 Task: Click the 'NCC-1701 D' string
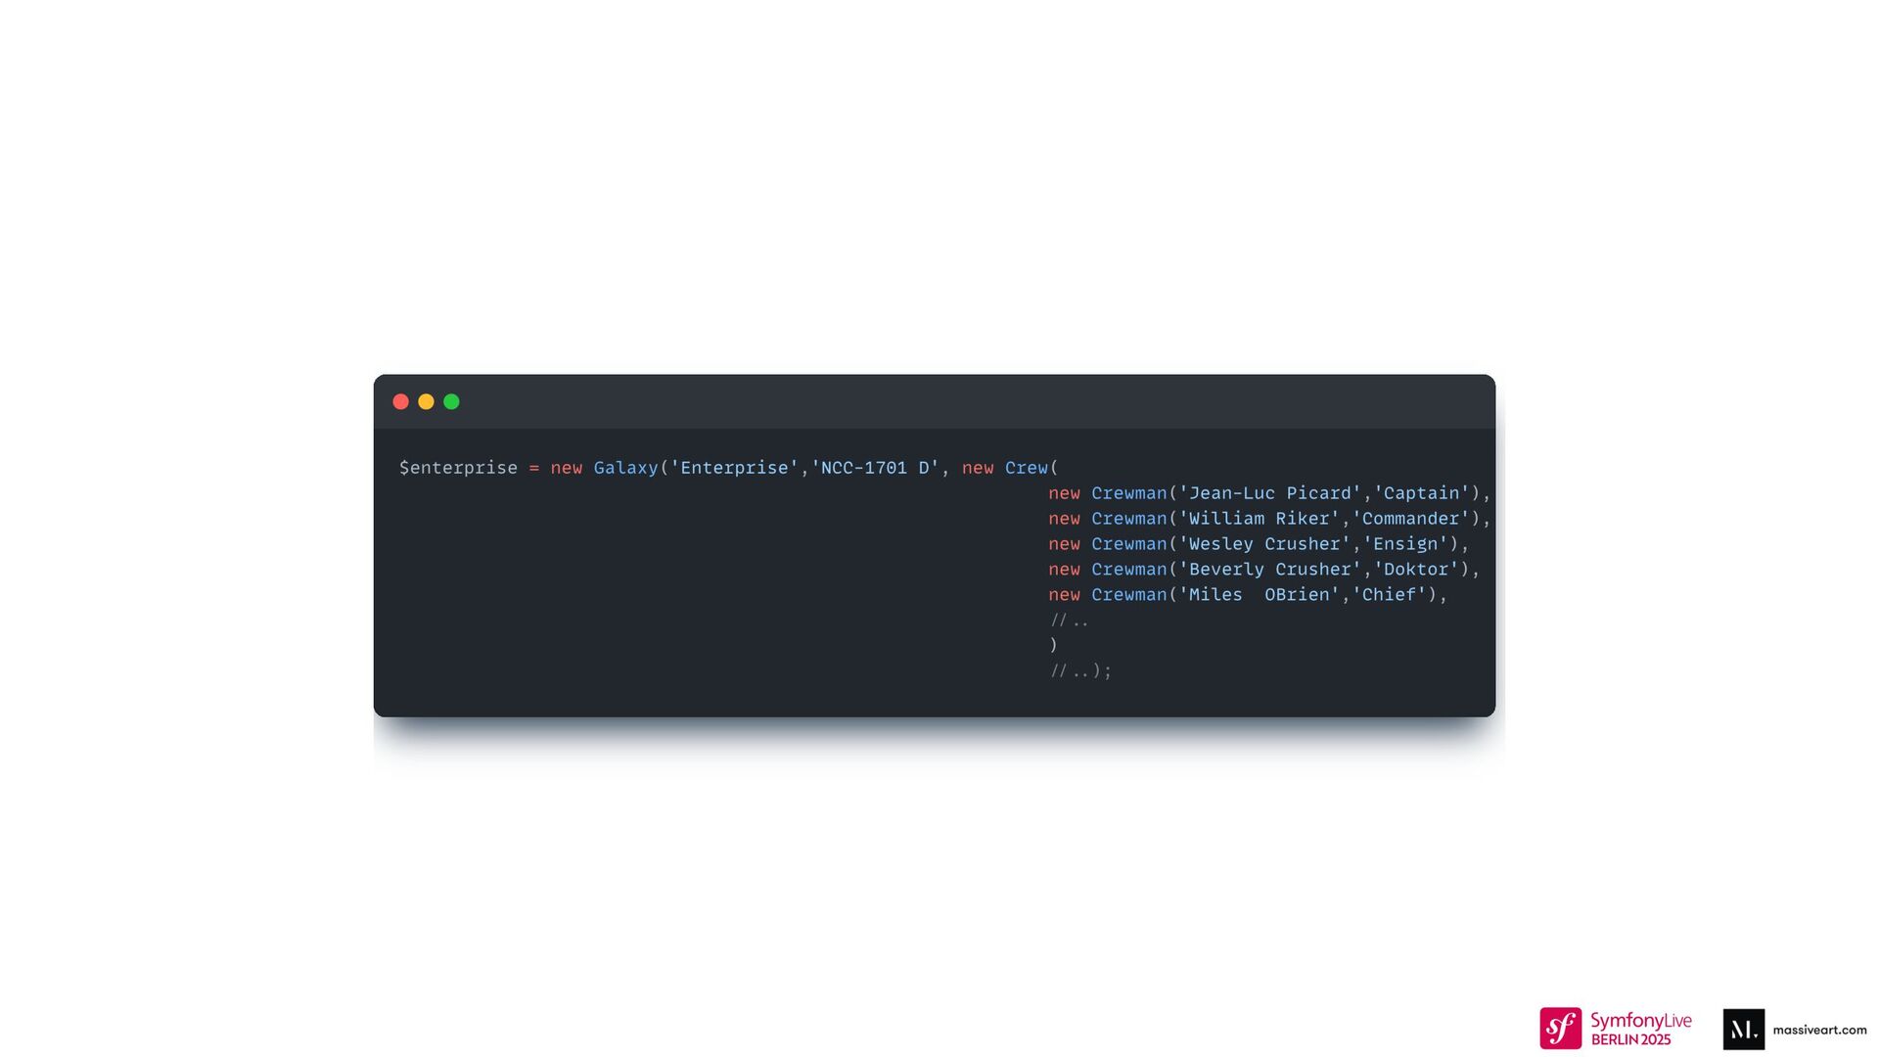coord(875,468)
